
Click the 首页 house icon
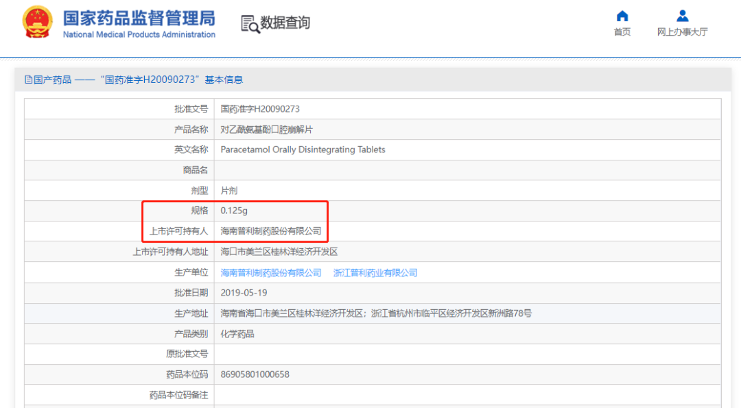pos(622,16)
